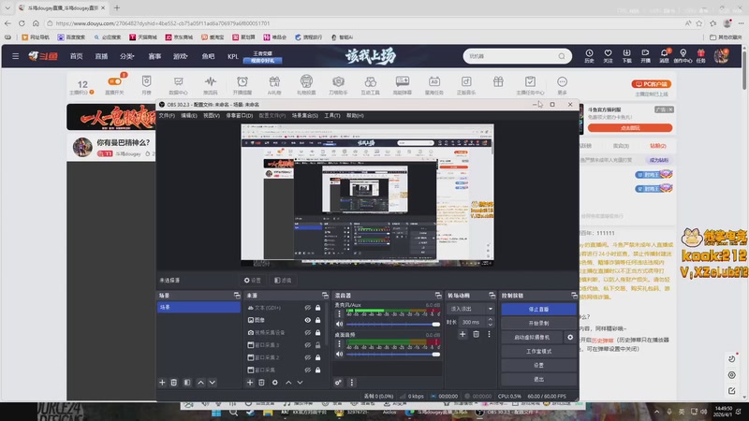Image resolution: width=749 pixels, height=421 pixels.
Task: Click 启动虚拟摄像机 button
Action: tap(532, 337)
